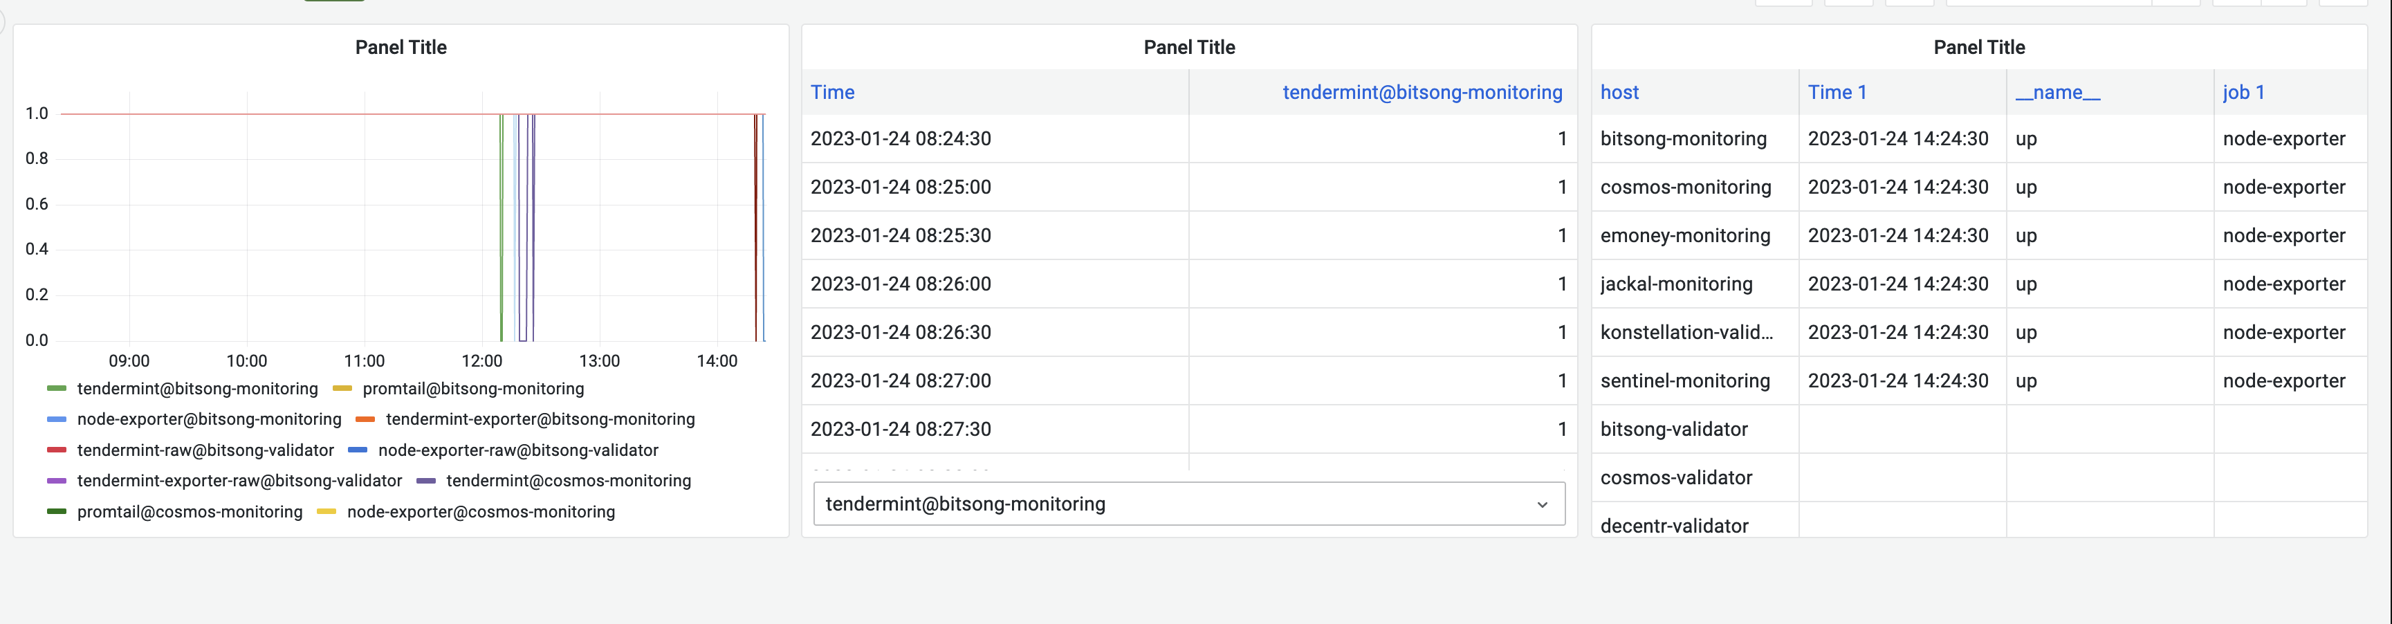This screenshot has height=624, width=2392.
Task: Toggle the tendermint-raw@bitsong-validator series
Action: pyautogui.click(x=205, y=450)
